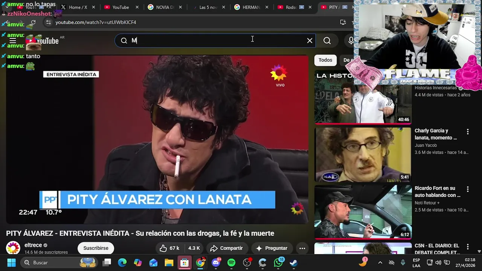Open the Ricardo Fort car video thumbnail

coord(363,212)
